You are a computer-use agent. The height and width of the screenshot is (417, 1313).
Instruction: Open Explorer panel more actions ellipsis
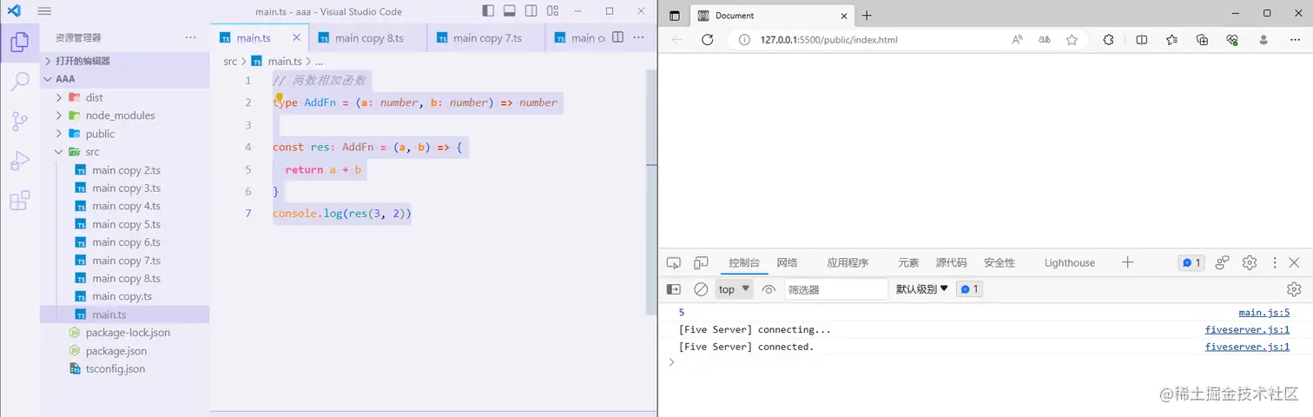(191, 37)
